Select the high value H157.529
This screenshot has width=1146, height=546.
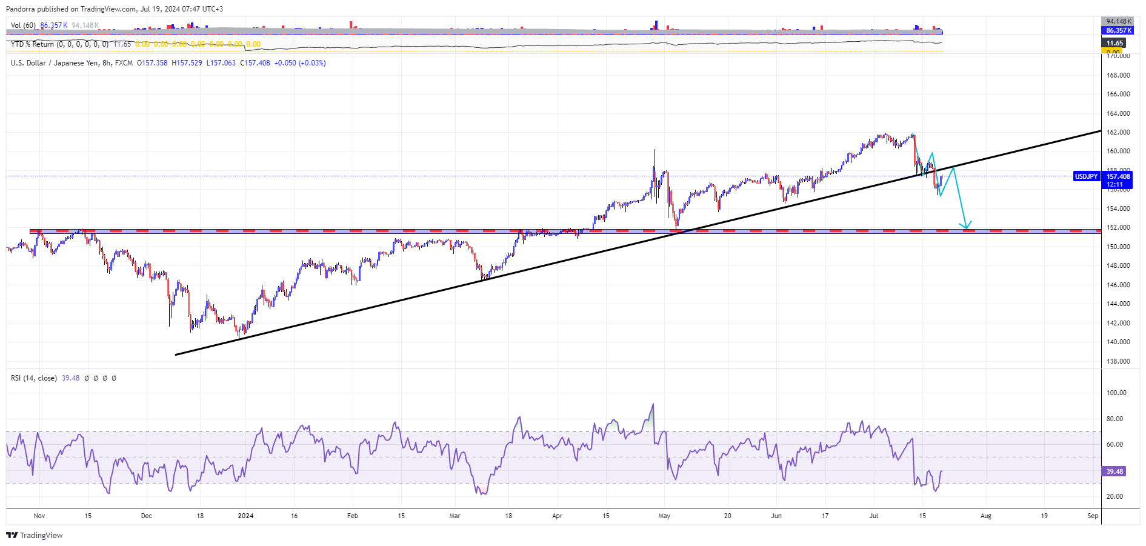(187, 63)
